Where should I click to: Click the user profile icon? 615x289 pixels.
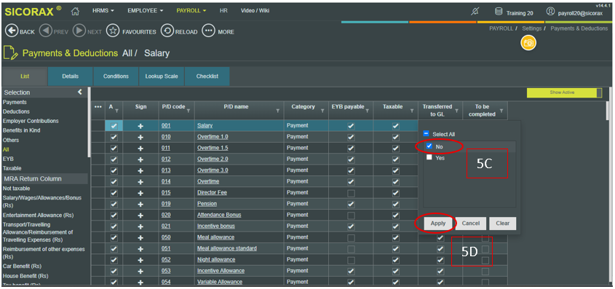coord(550,12)
